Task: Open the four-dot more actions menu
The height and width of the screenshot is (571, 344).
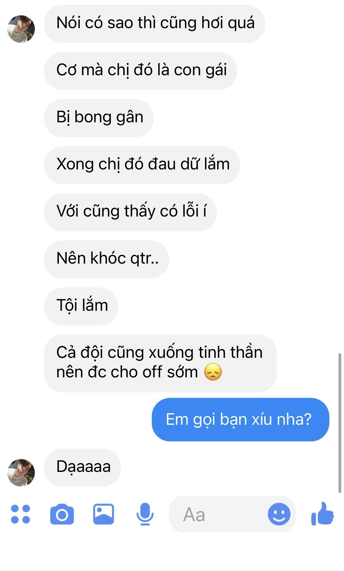Action: pos(20,514)
